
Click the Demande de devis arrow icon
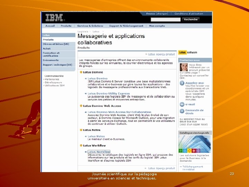click(x=182, y=111)
